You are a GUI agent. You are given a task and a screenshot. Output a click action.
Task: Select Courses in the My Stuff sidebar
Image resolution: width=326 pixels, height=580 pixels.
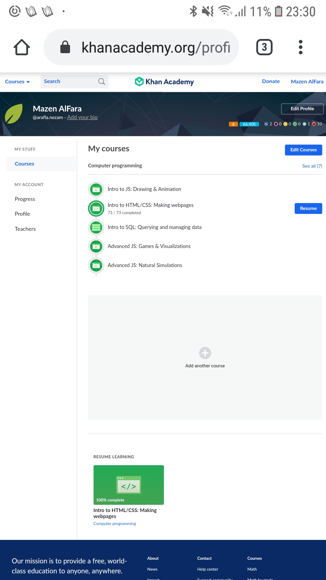coord(41,164)
